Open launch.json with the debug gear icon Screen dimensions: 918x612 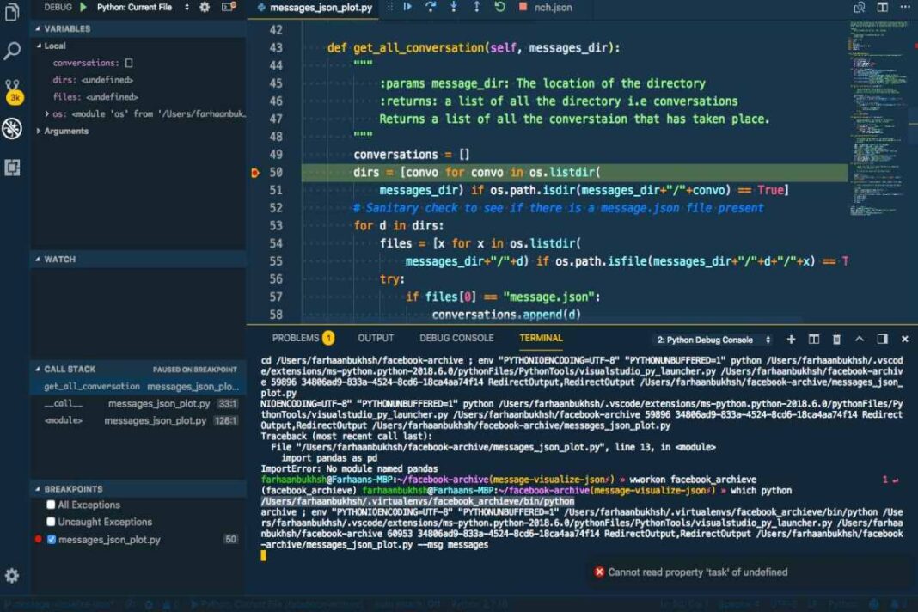204,7
